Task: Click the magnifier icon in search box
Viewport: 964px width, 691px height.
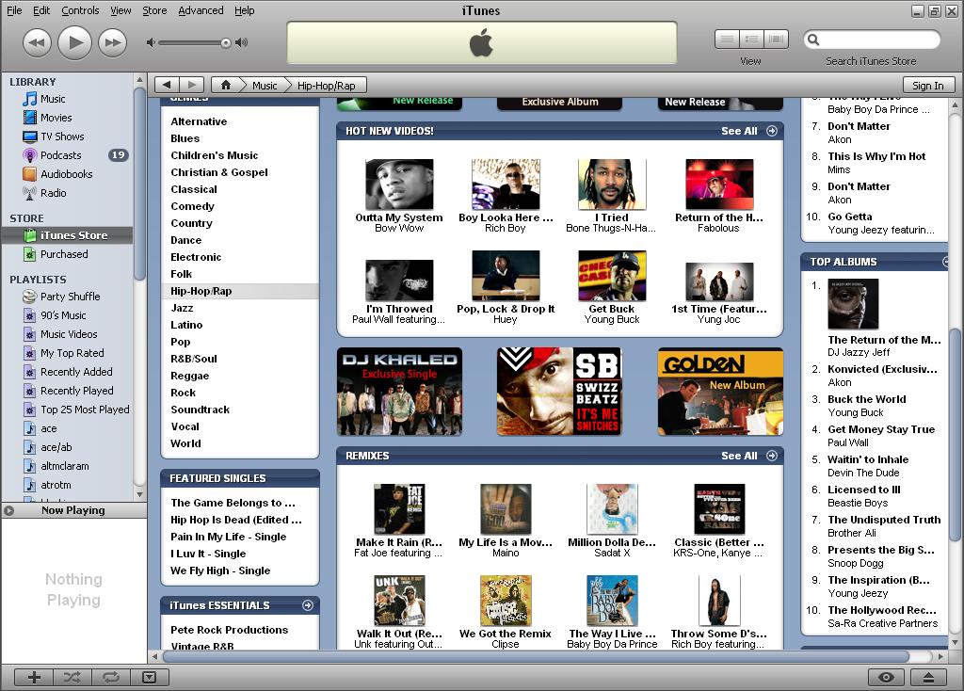Action: [x=813, y=40]
